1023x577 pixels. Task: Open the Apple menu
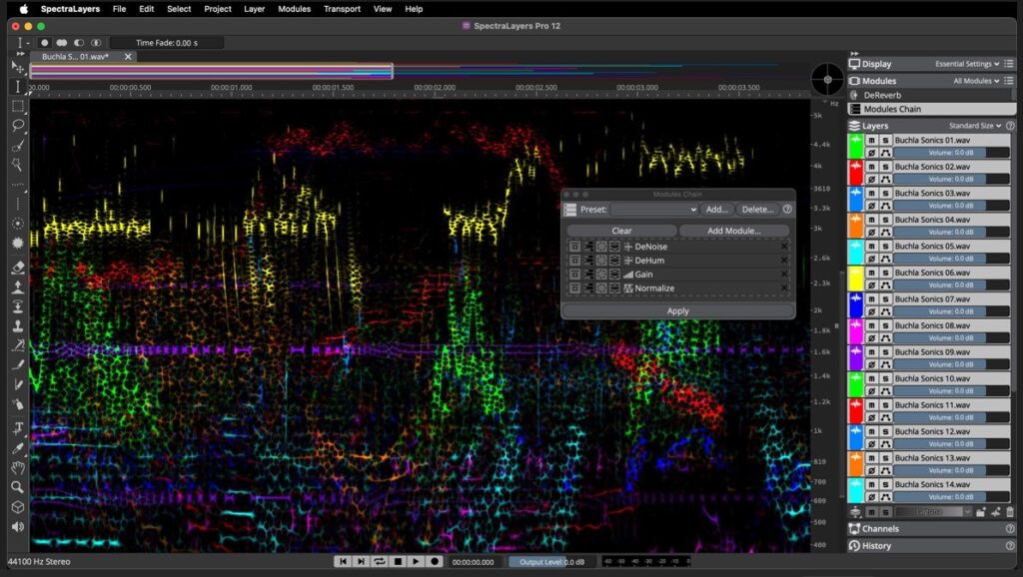pos(24,9)
